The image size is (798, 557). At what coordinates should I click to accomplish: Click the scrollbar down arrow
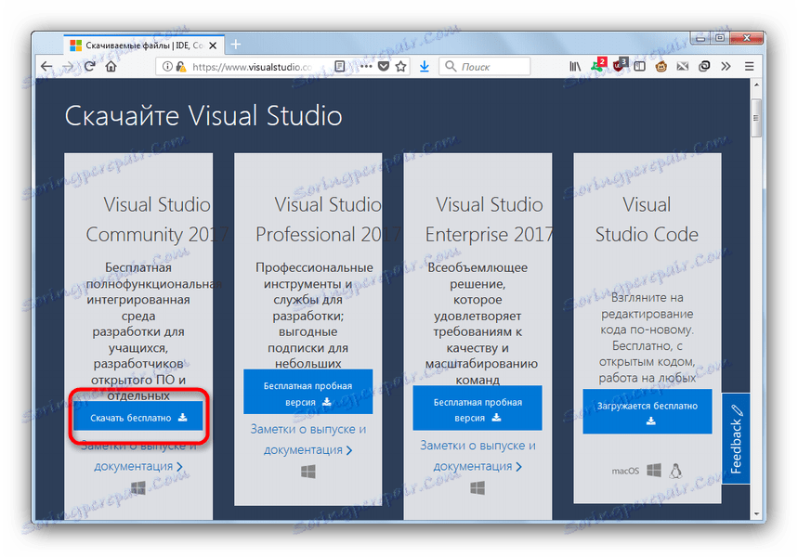coord(756,513)
